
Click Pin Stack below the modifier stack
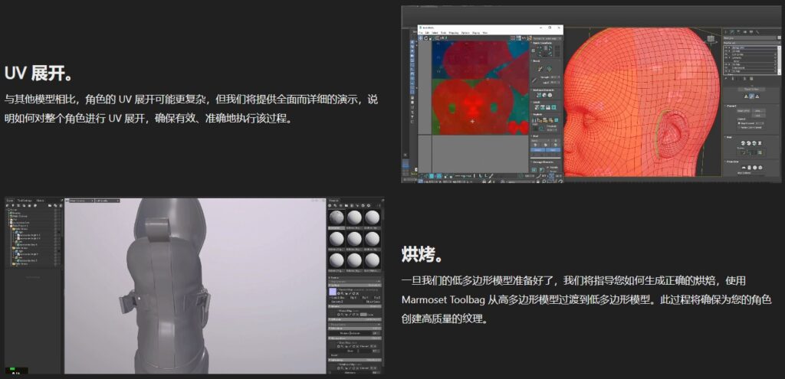tap(727, 79)
